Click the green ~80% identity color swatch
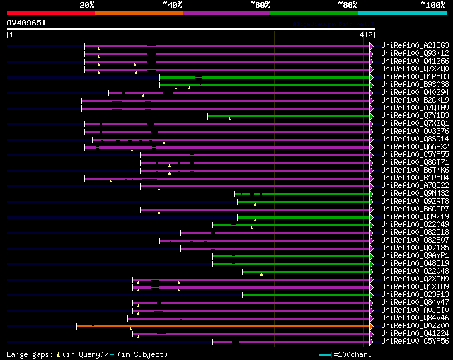This screenshot has width=453, height=360. [x=314, y=13]
